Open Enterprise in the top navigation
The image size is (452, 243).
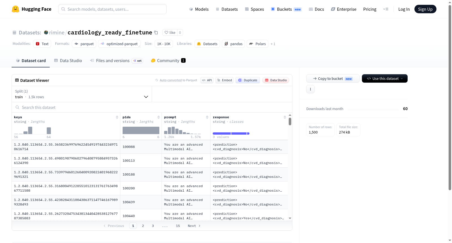[344, 9]
